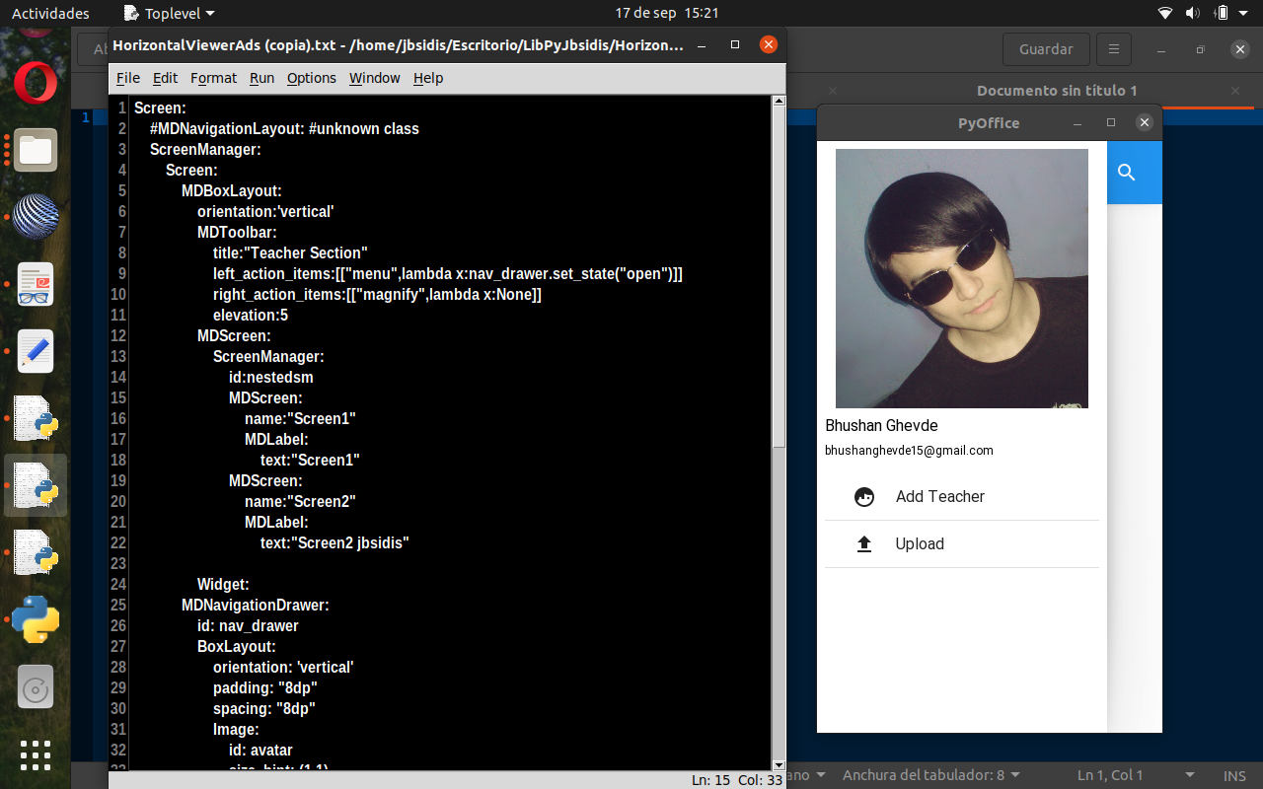The image size is (1263, 789).
Task: Click the editor scrollbar down arrow
Action: (x=779, y=764)
